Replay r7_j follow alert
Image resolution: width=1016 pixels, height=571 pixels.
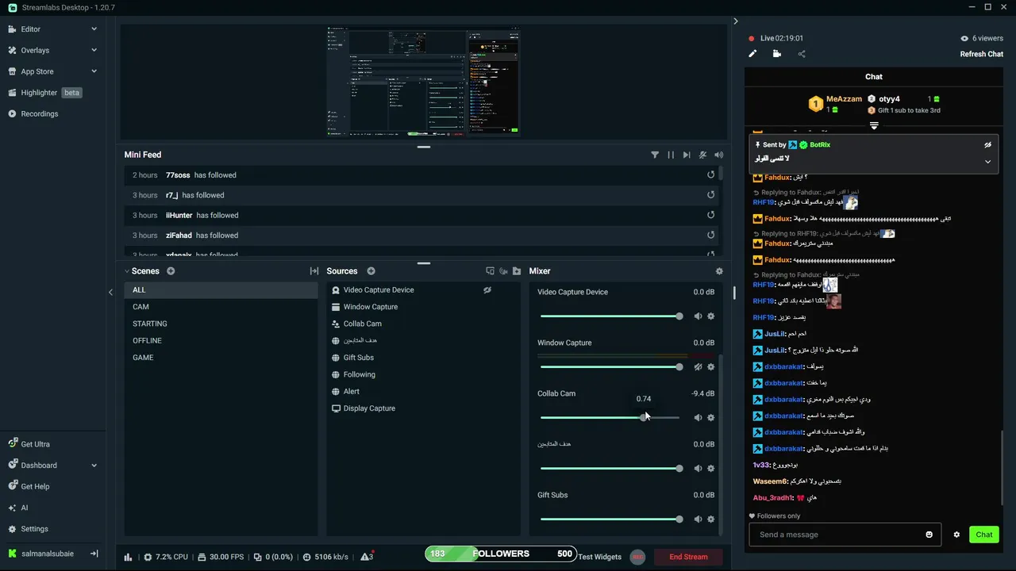pyautogui.click(x=711, y=195)
